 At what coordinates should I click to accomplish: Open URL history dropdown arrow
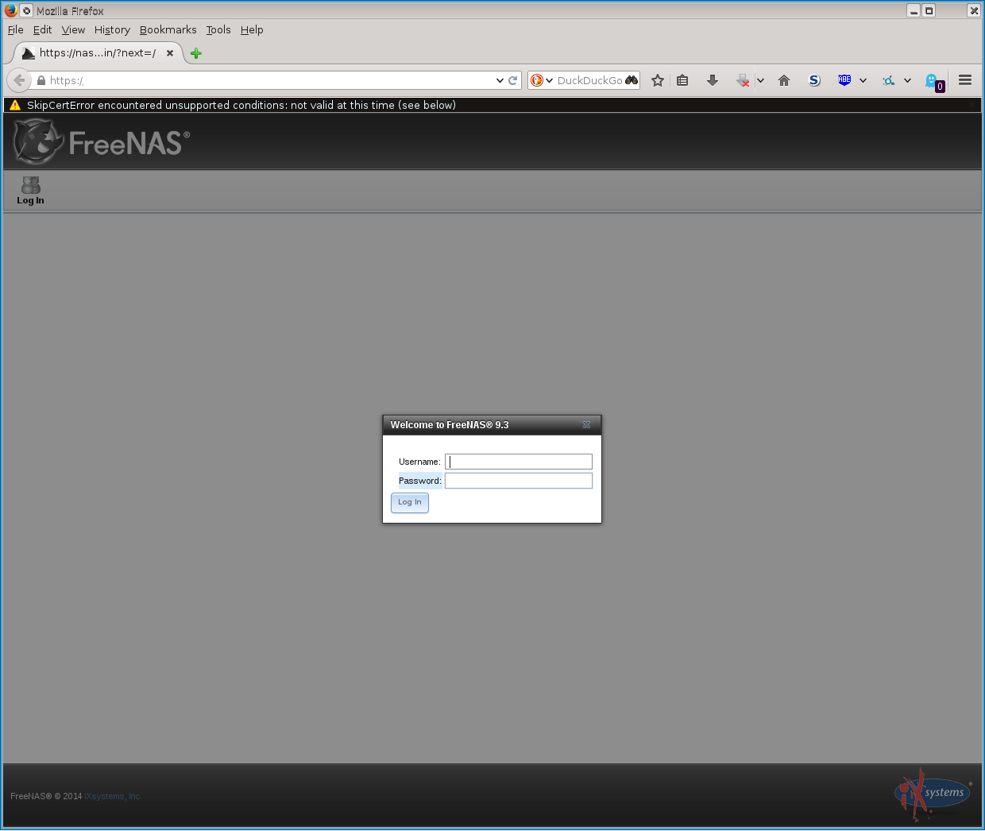click(x=500, y=80)
